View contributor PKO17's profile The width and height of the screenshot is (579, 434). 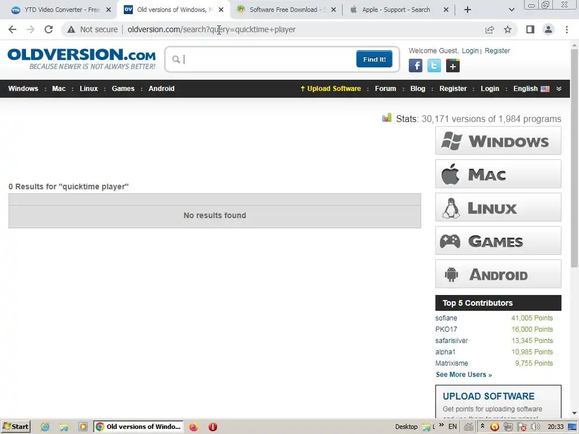point(446,329)
